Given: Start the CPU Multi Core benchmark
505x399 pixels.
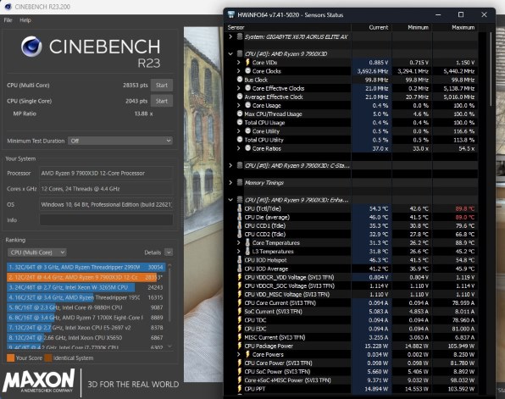Looking at the screenshot, I should coord(162,86).
